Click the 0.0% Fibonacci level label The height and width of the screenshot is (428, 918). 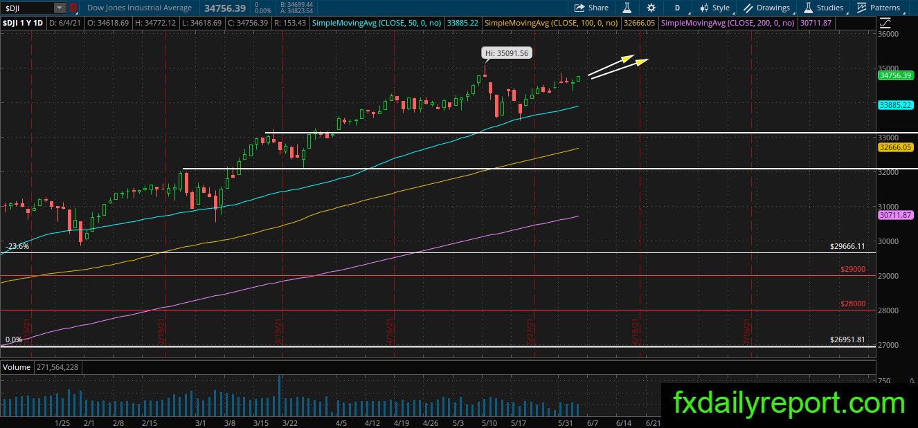[x=14, y=340]
